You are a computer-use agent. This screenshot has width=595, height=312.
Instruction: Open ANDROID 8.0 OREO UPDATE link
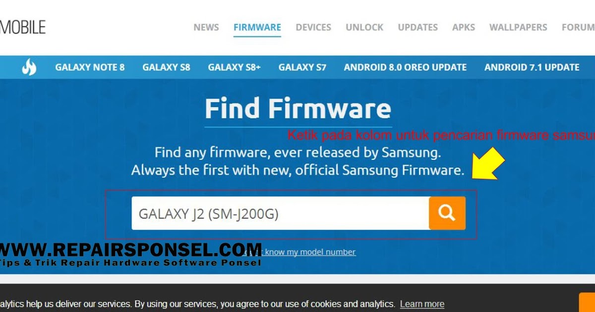click(405, 67)
